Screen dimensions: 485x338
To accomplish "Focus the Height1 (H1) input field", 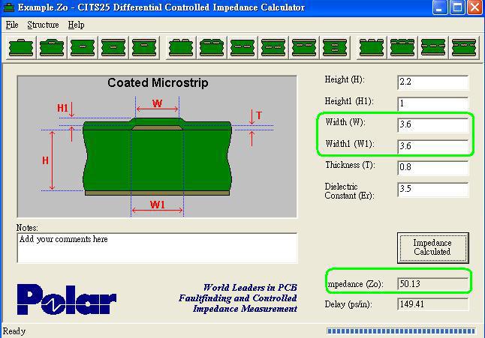I will click(x=432, y=103).
